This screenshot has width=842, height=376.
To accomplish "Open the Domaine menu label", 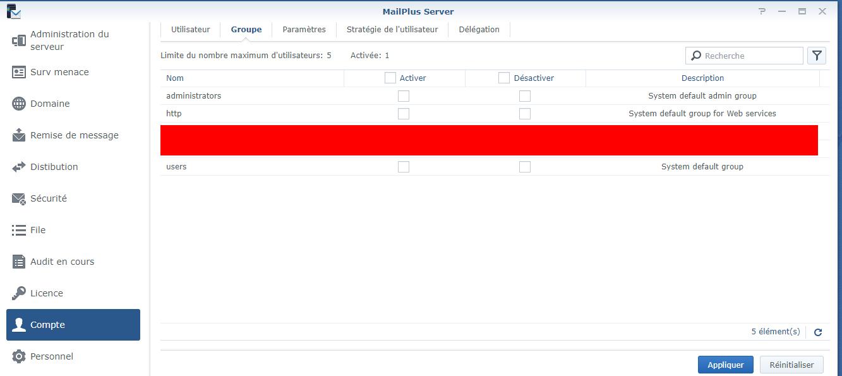I will click(x=50, y=104).
